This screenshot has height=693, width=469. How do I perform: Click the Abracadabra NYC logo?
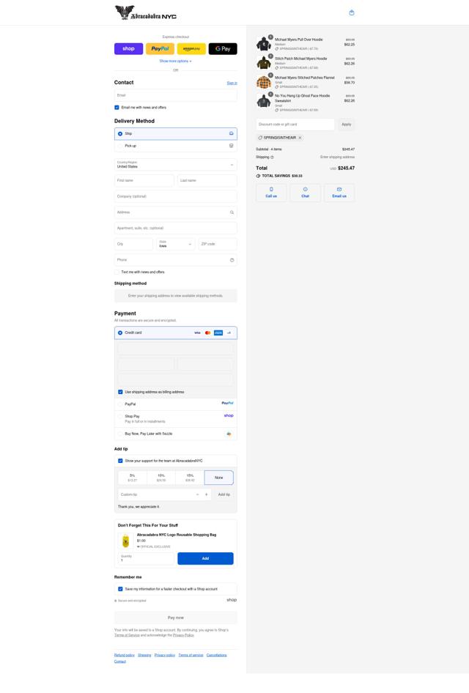(x=145, y=12)
